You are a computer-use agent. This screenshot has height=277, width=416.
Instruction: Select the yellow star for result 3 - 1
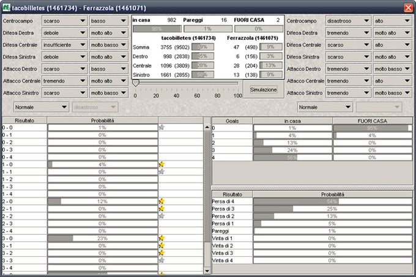tap(162, 246)
